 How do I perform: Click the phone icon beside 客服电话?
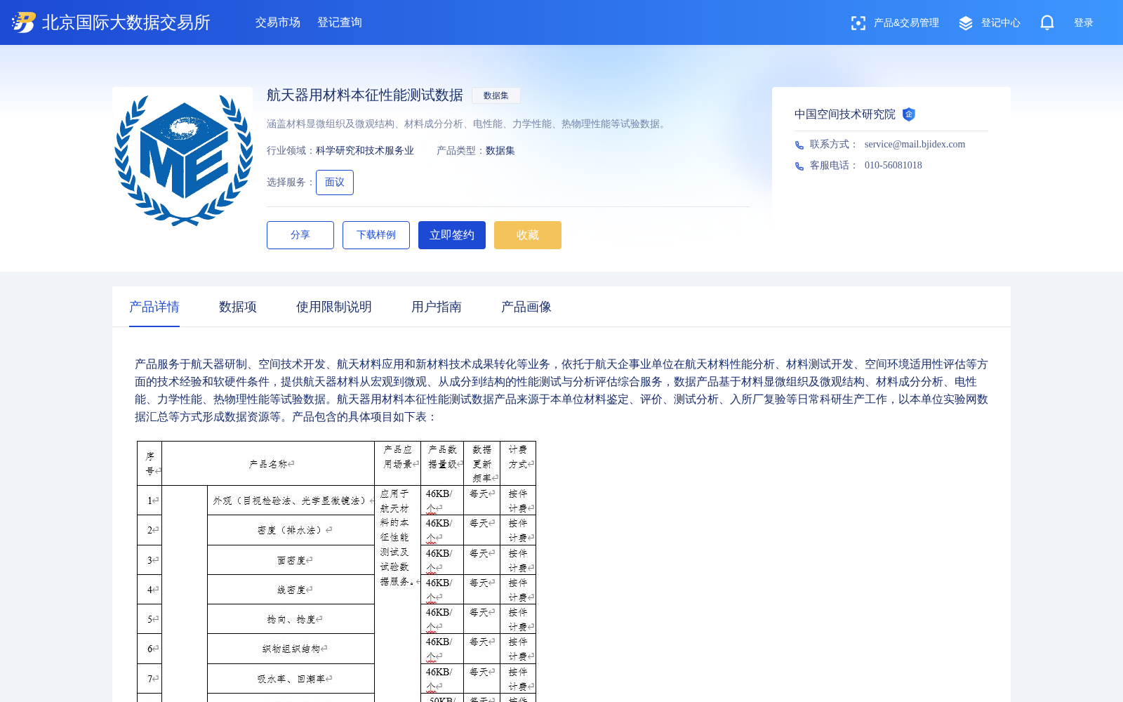pyautogui.click(x=799, y=166)
